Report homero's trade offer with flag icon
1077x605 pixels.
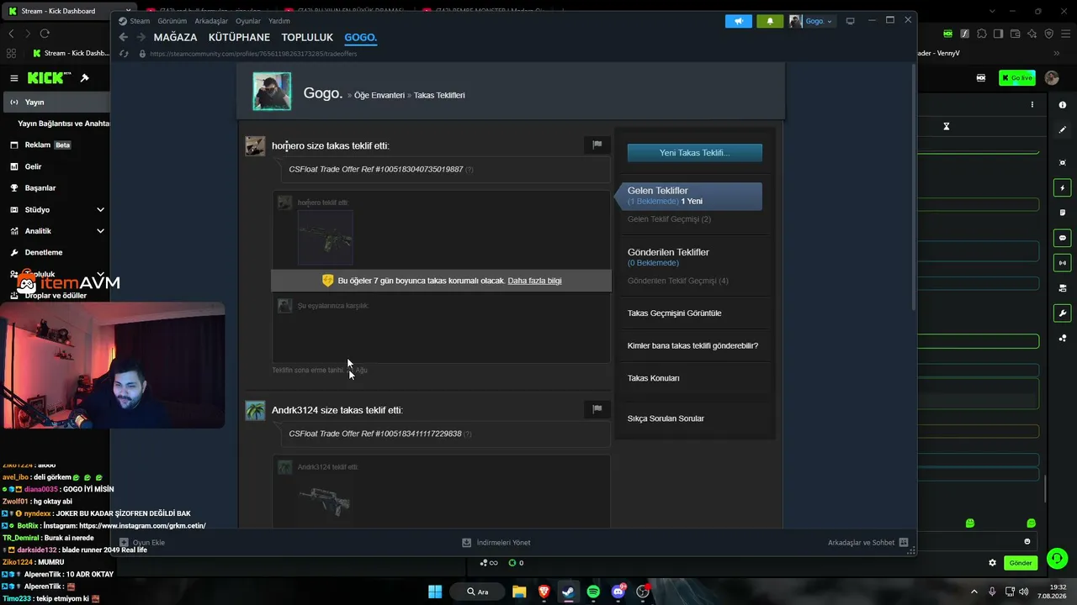tap(597, 145)
